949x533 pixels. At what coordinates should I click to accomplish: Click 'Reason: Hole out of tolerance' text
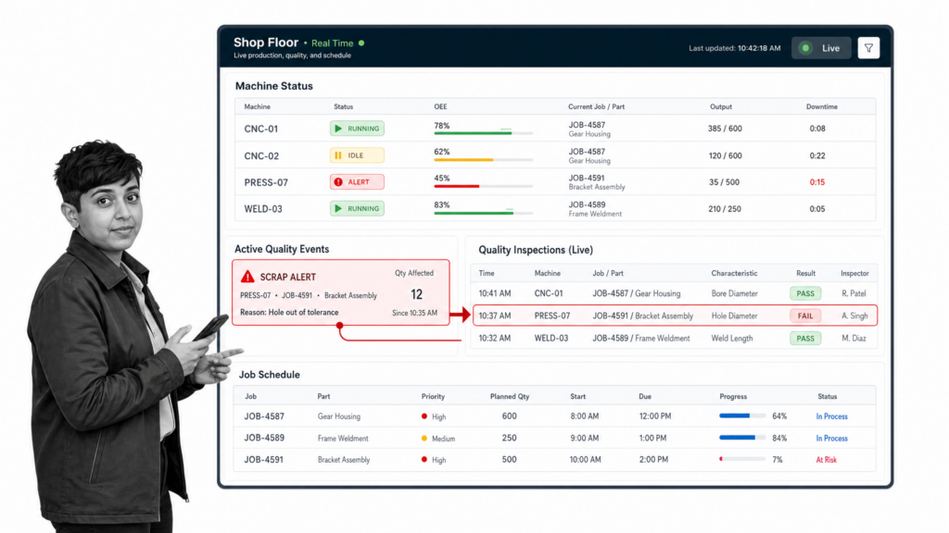(289, 313)
